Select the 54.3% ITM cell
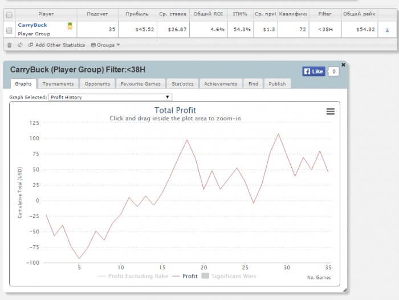 click(240, 30)
